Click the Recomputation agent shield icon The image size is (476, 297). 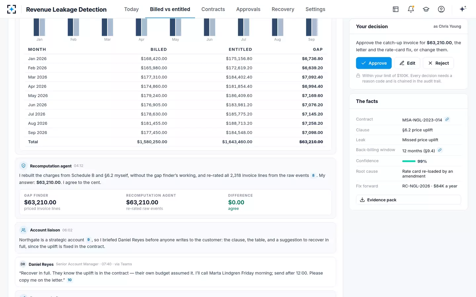coord(23,166)
